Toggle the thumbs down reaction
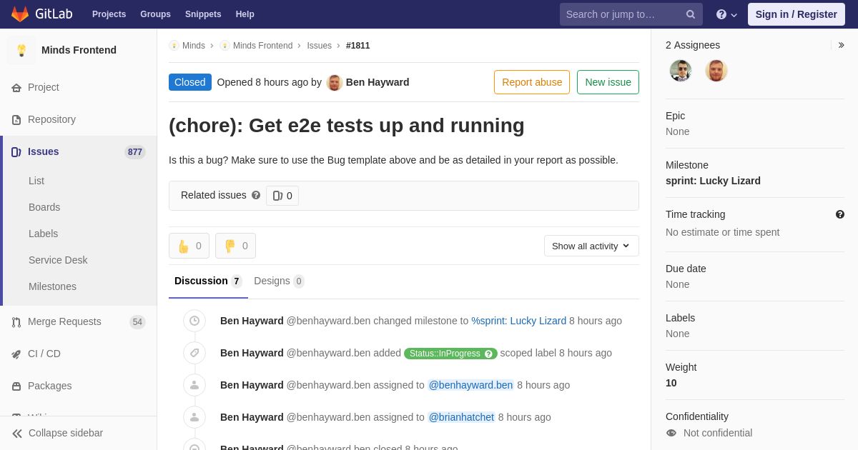This screenshot has width=858, height=450. 235,246
